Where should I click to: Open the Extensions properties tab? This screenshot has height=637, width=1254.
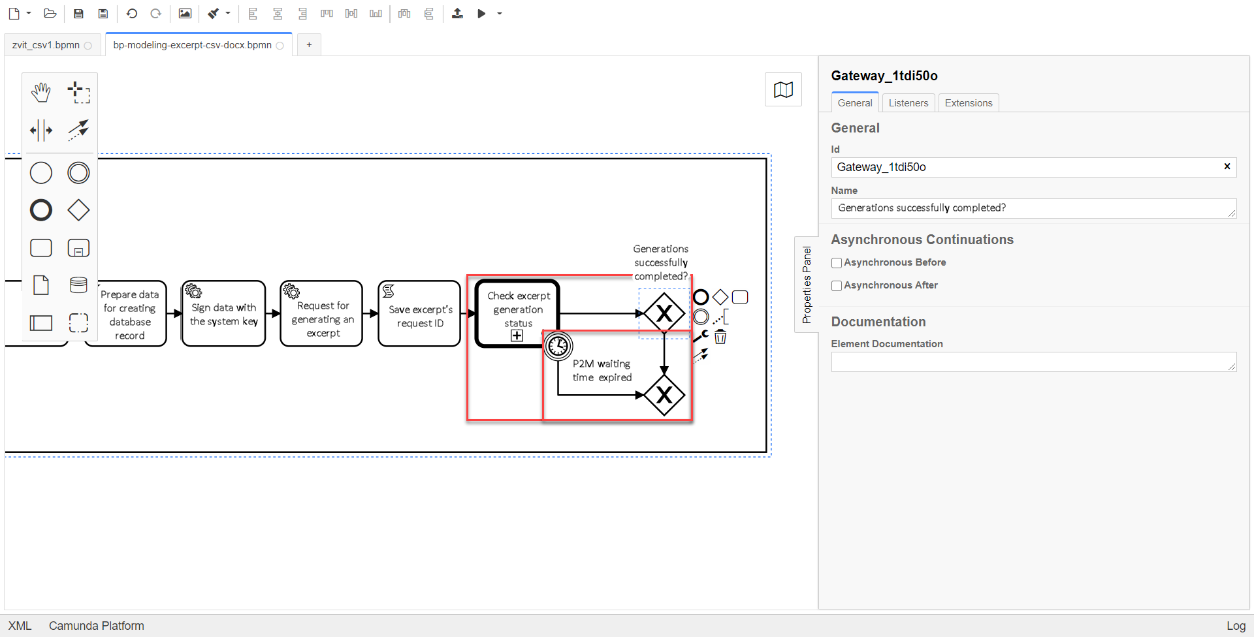point(969,102)
